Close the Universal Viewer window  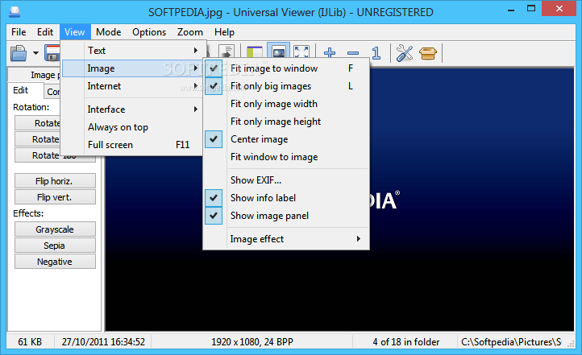tap(559, 9)
